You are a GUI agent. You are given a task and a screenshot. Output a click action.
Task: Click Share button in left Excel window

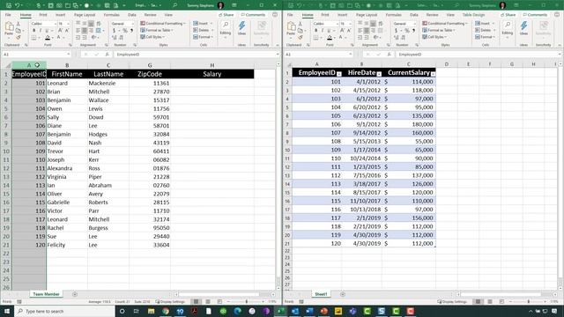226,15
